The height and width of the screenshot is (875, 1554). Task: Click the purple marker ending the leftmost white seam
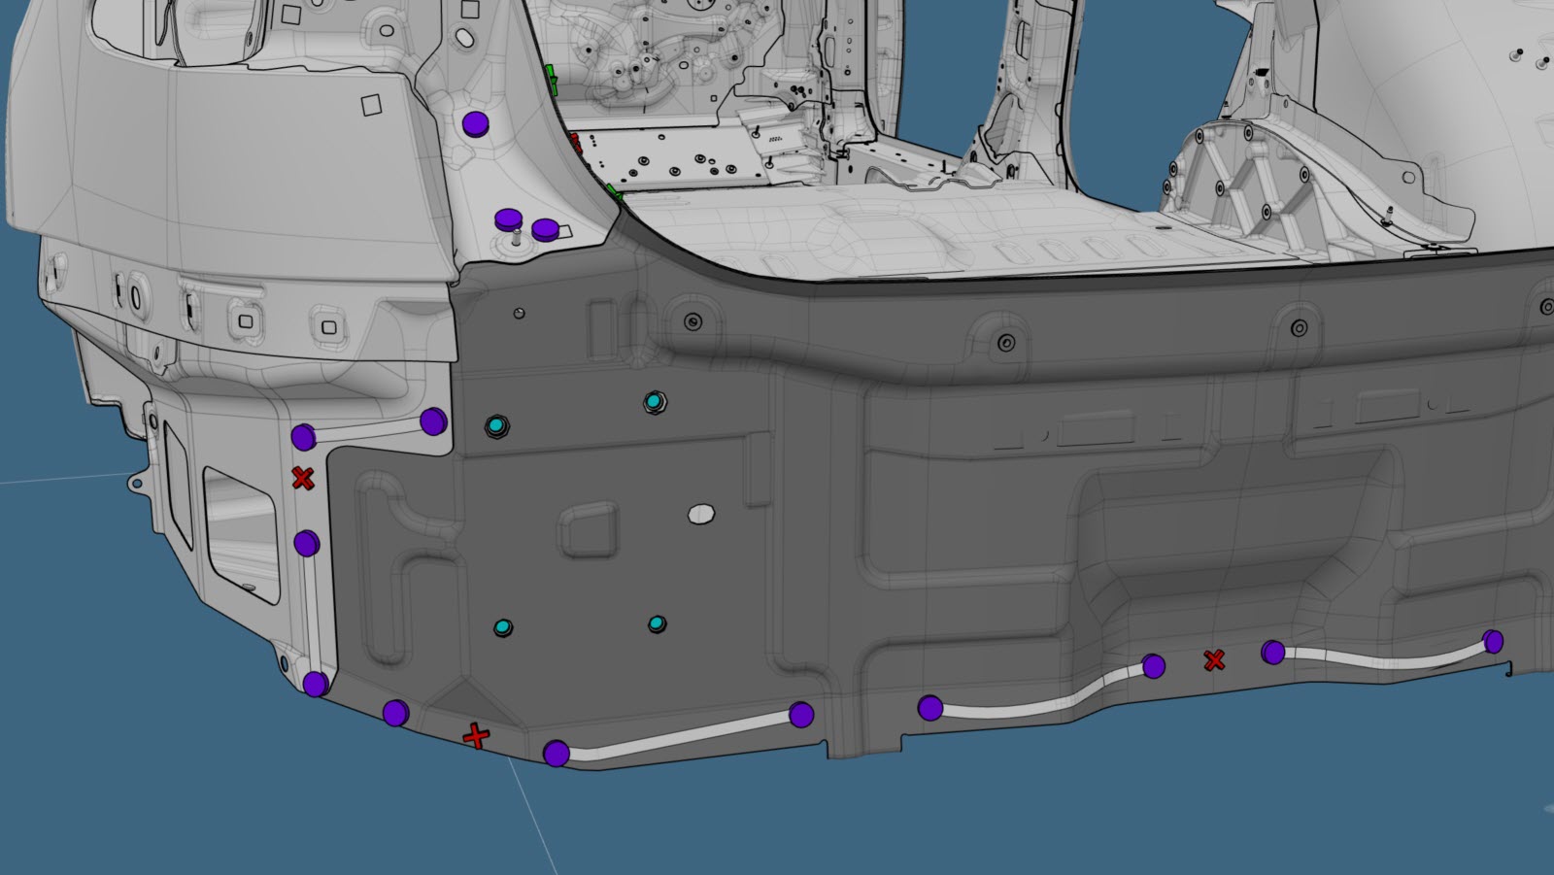tap(801, 715)
